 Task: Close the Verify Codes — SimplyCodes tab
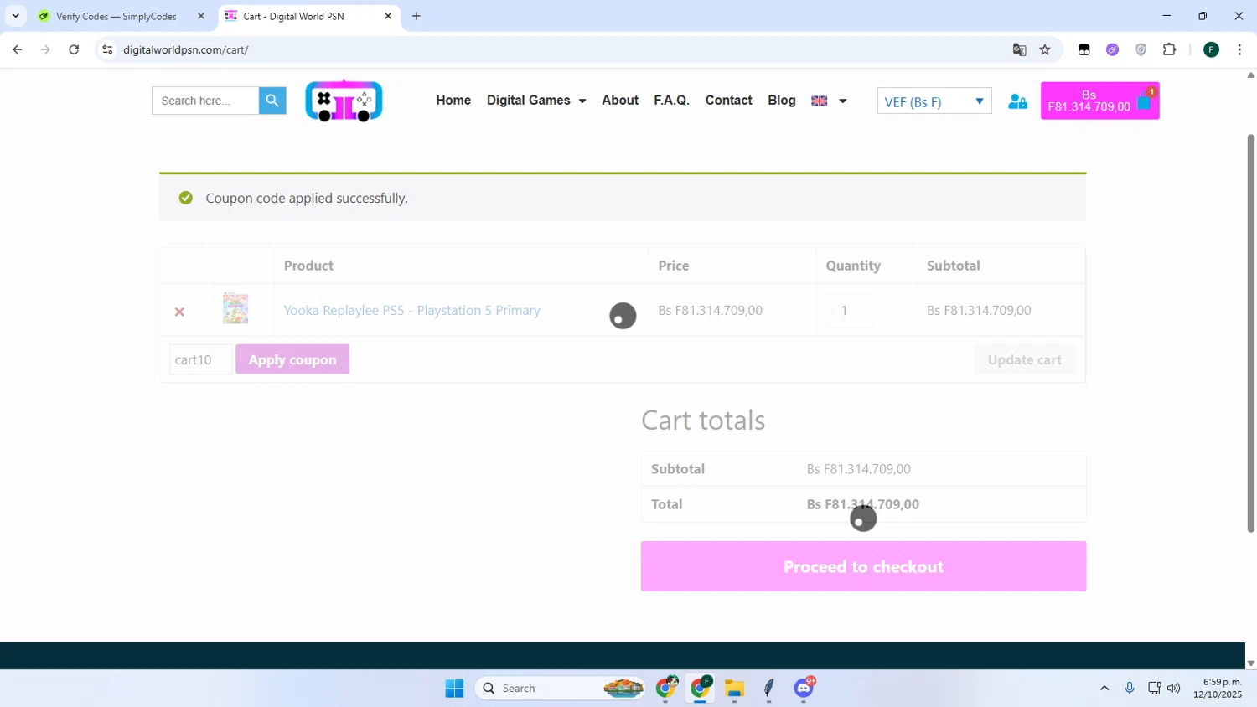coord(200,16)
